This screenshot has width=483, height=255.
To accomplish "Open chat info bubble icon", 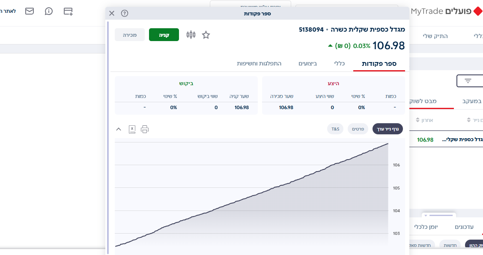I will (49, 12).
